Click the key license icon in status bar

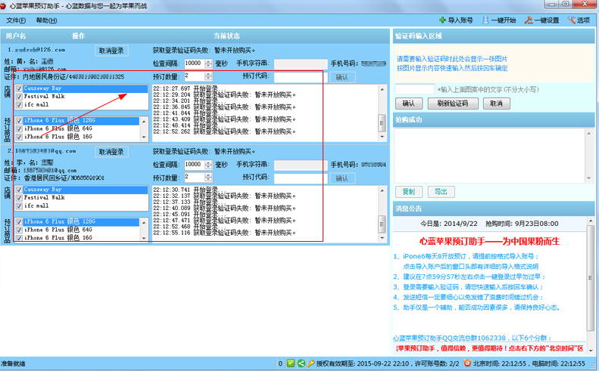(x=311, y=363)
